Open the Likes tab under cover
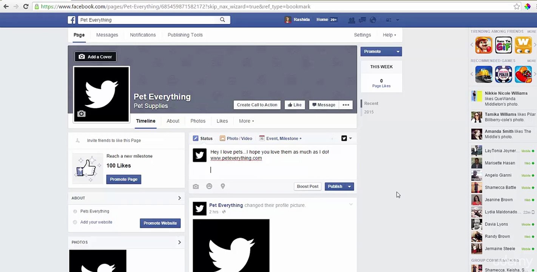 click(222, 121)
